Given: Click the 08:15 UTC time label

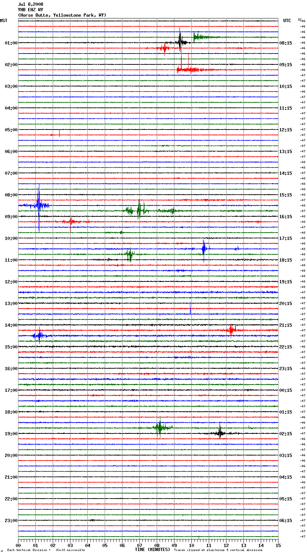Looking at the screenshot, I should click(x=286, y=43).
